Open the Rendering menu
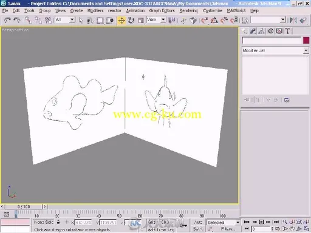This screenshot has height=233, width=311. click(189, 10)
